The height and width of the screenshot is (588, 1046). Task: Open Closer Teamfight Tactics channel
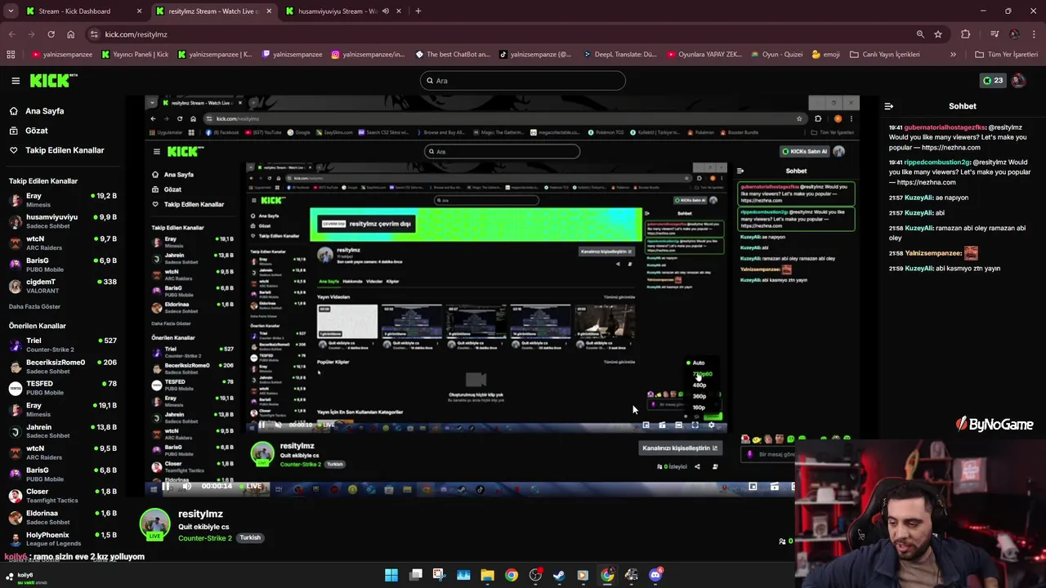63,496
